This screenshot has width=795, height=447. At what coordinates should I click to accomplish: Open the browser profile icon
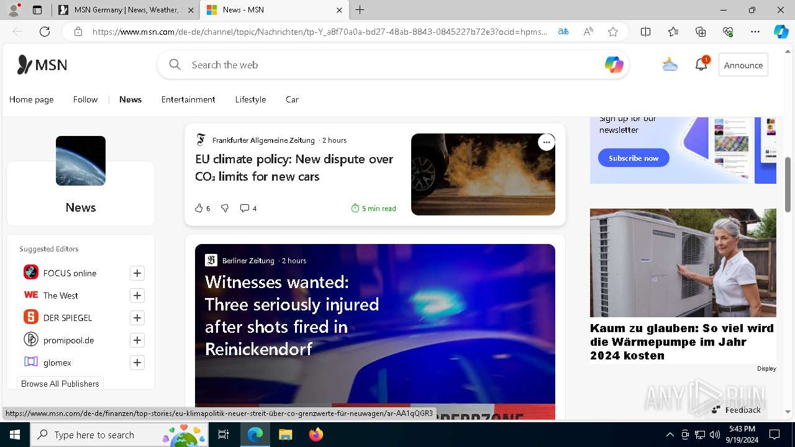[x=14, y=10]
